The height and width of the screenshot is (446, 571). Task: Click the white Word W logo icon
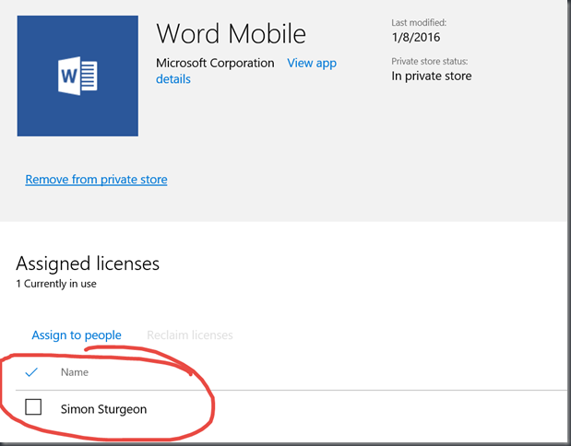pyautogui.click(x=77, y=76)
